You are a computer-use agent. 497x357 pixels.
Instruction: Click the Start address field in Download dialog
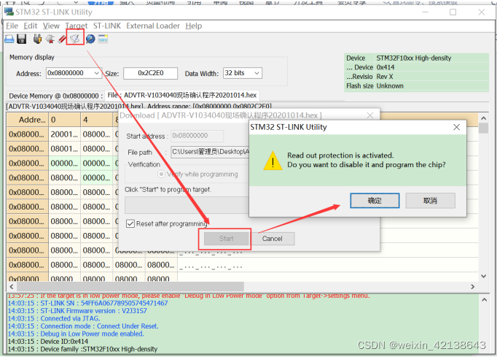coord(197,136)
